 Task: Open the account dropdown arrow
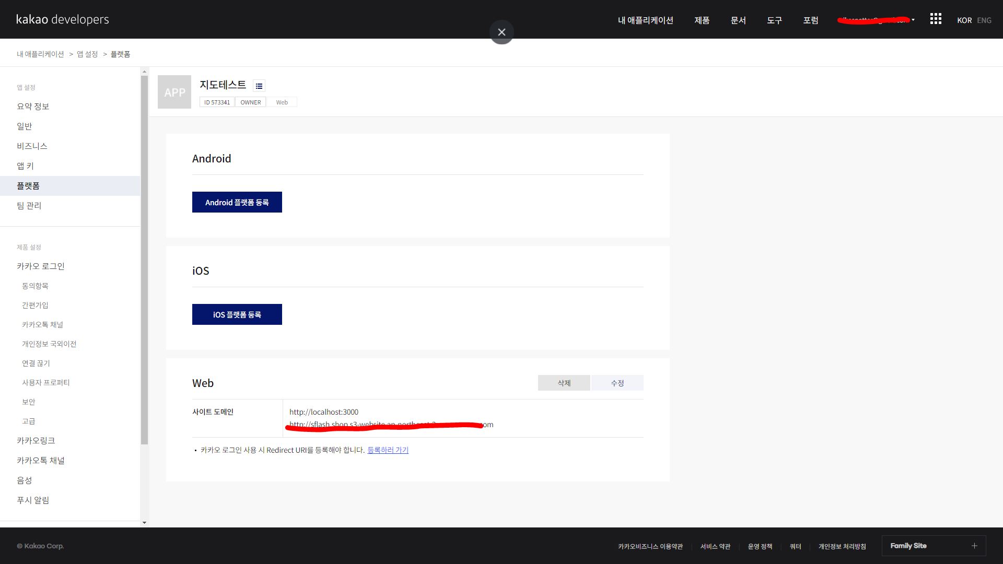[x=913, y=20]
